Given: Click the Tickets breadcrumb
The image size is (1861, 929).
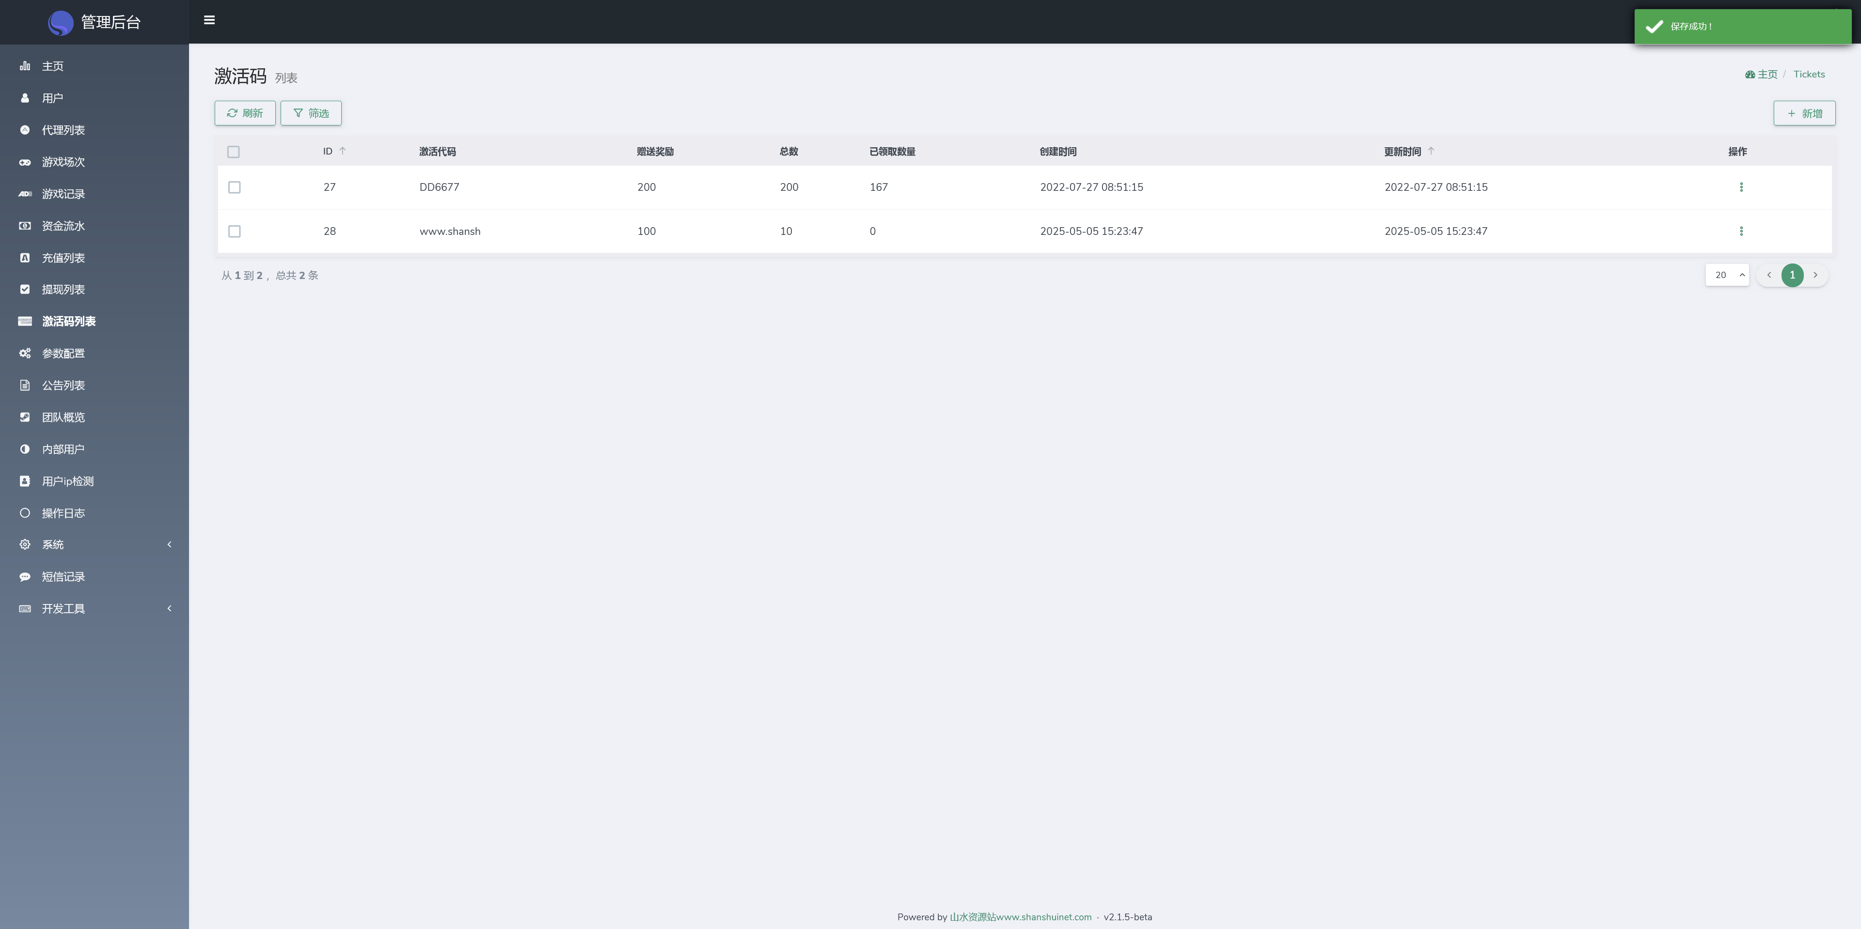Looking at the screenshot, I should [x=1809, y=74].
